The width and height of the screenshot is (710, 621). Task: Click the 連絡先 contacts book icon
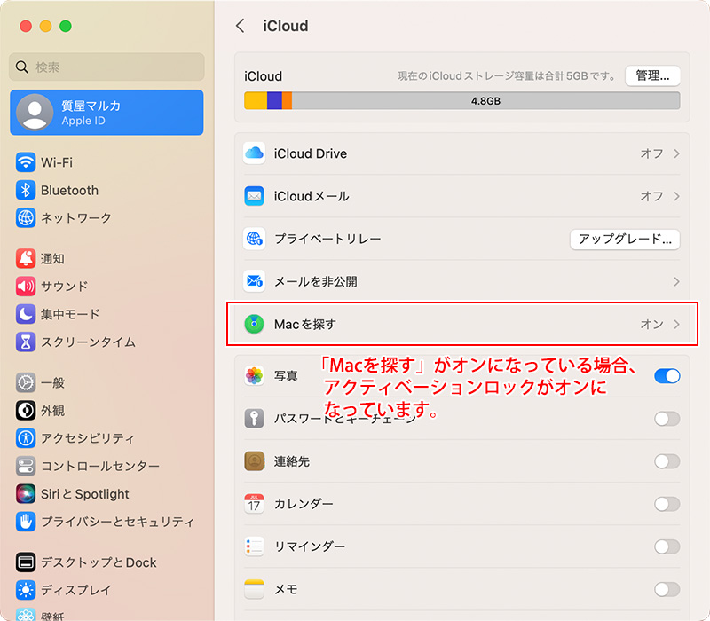[x=255, y=461]
